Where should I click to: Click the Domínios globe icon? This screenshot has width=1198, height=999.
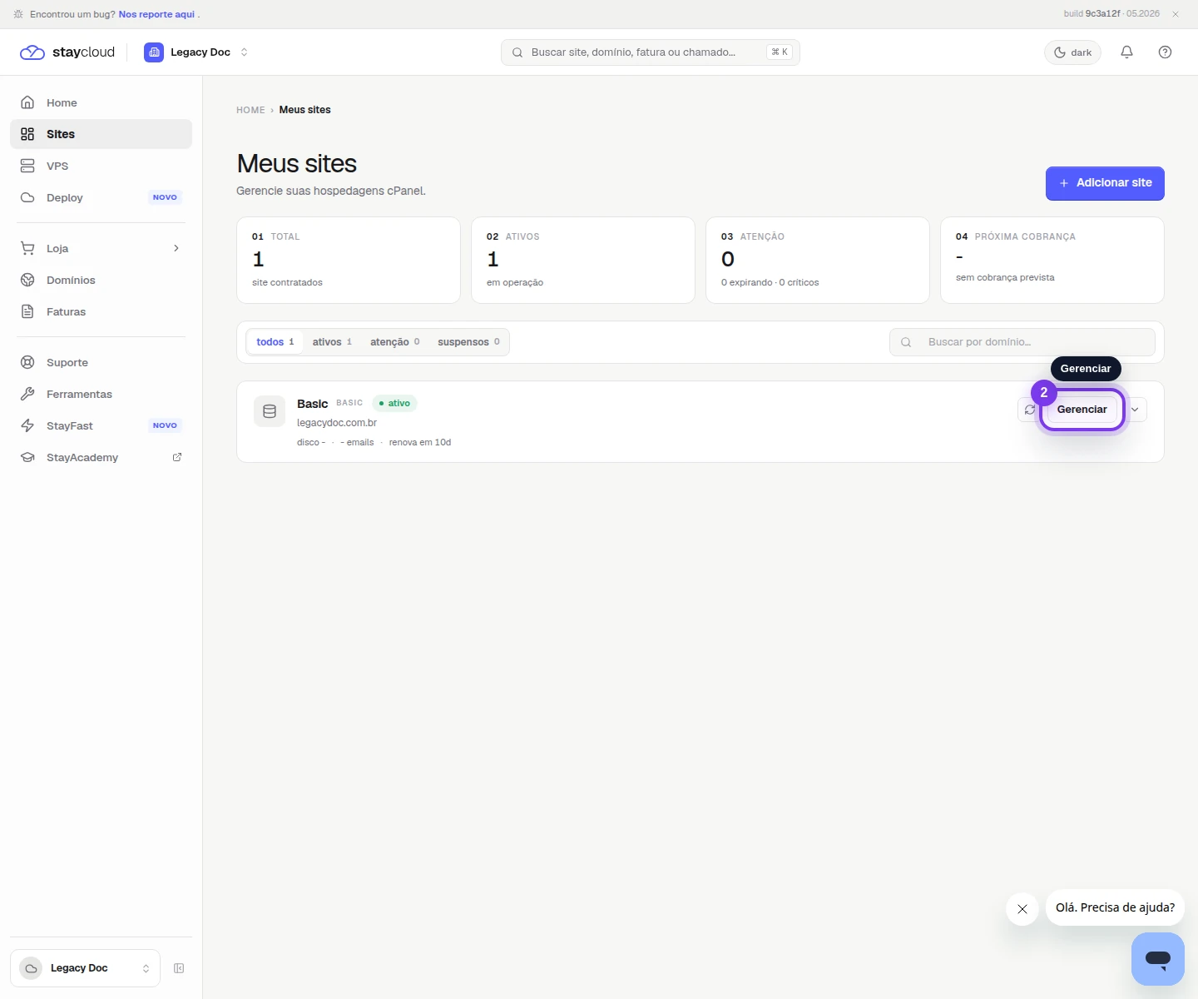click(27, 280)
